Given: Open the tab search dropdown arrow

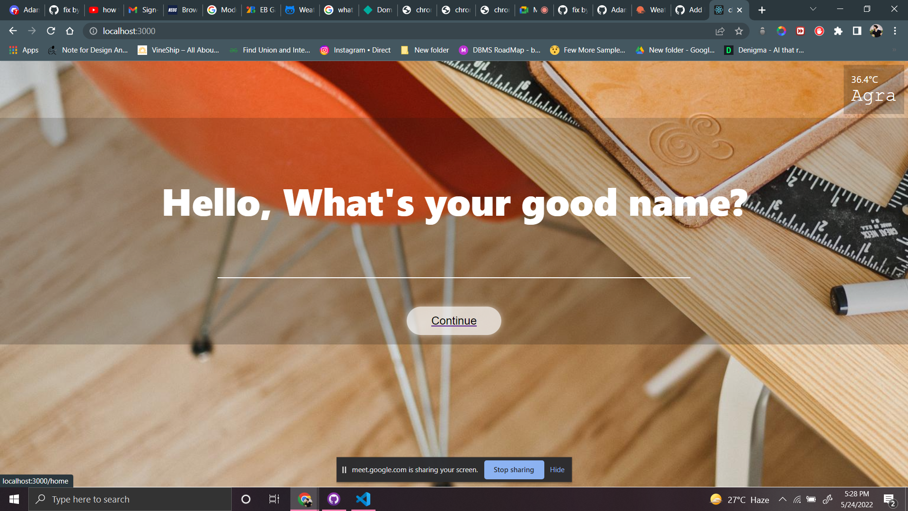Looking at the screenshot, I should tap(812, 9).
